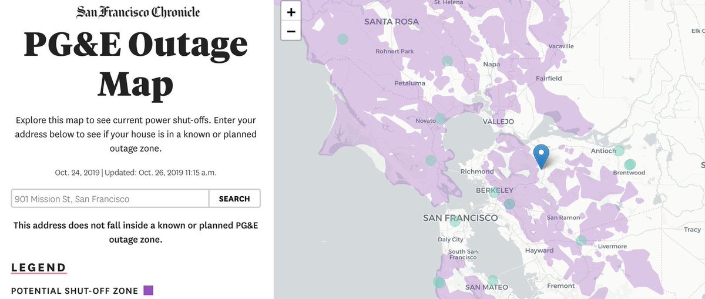Screen dimensions: 705x299
Task: Click the circle marker west of Napa
Action: 447,61
